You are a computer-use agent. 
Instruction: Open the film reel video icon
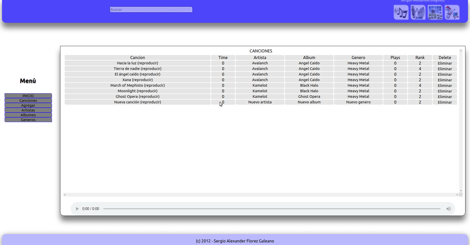click(x=418, y=12)
